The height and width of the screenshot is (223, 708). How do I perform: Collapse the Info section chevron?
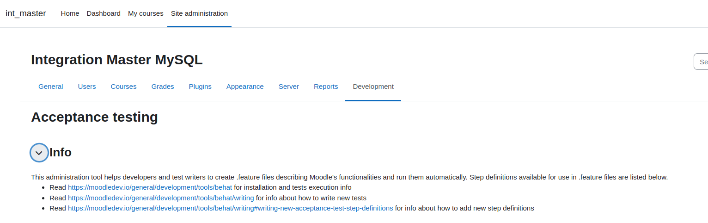[39, 153]
